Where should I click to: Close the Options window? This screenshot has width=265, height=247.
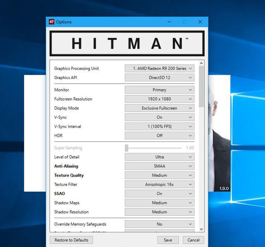coord(200,22)
